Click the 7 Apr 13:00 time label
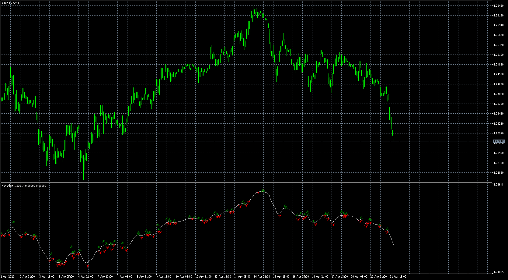This screenshot has width=508, height=280. 105,277
